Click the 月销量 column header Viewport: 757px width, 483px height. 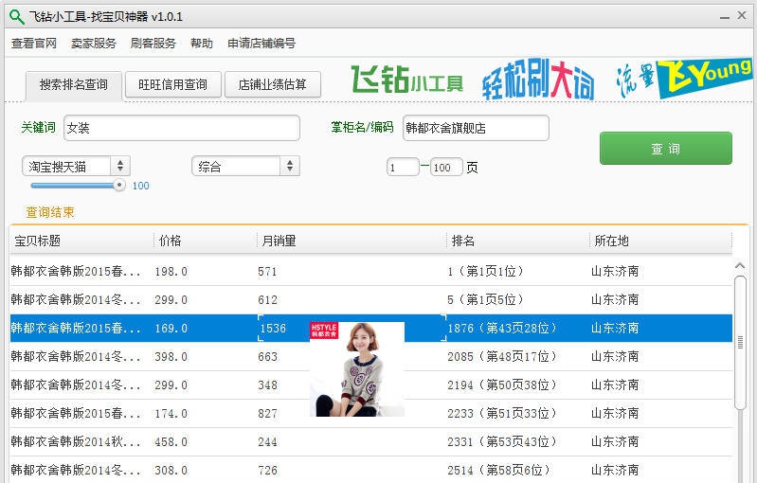(351, 241)
